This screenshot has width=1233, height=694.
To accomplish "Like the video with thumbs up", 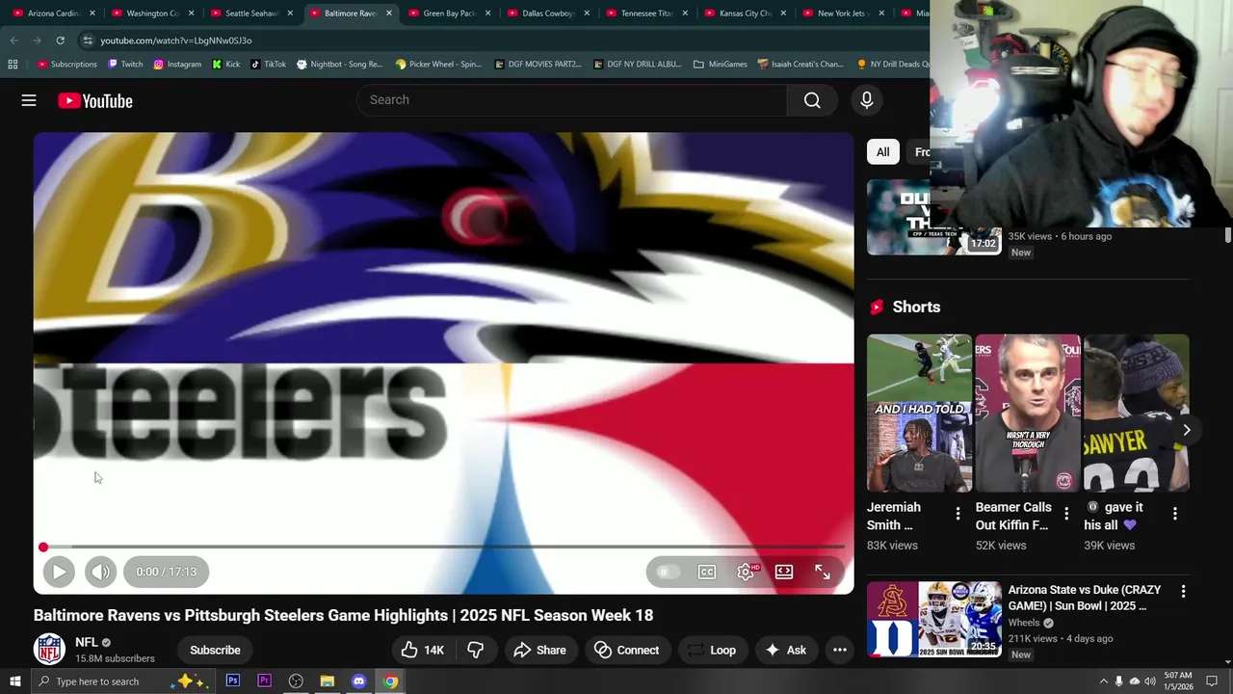I will 422,650.
